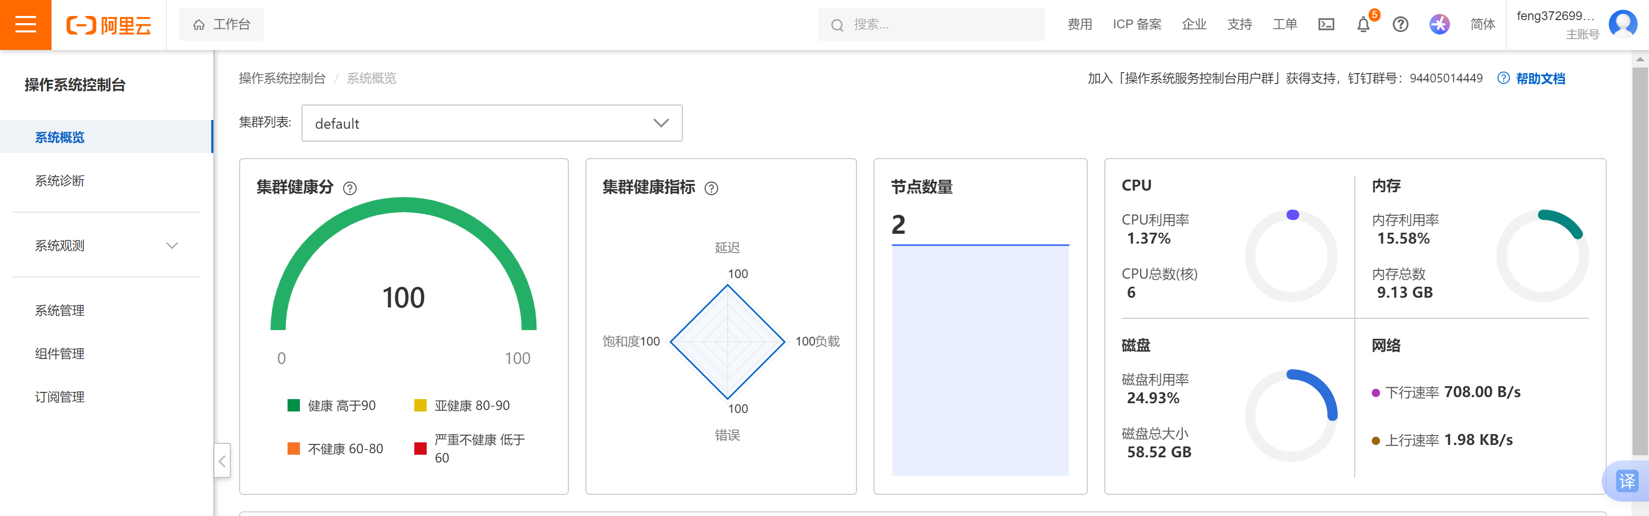Open the orange hamburger menu
Viewport: 1649px width, 516px height.
pyautogui.click(x=26, y=25)
